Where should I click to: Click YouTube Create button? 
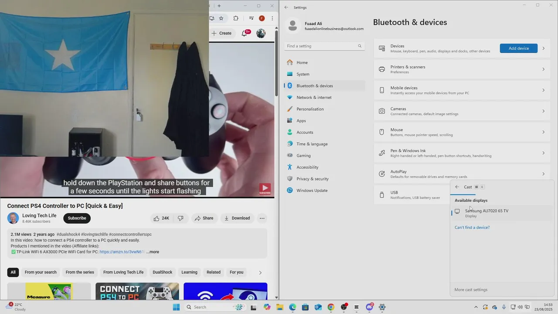click(x=222, y=33)
